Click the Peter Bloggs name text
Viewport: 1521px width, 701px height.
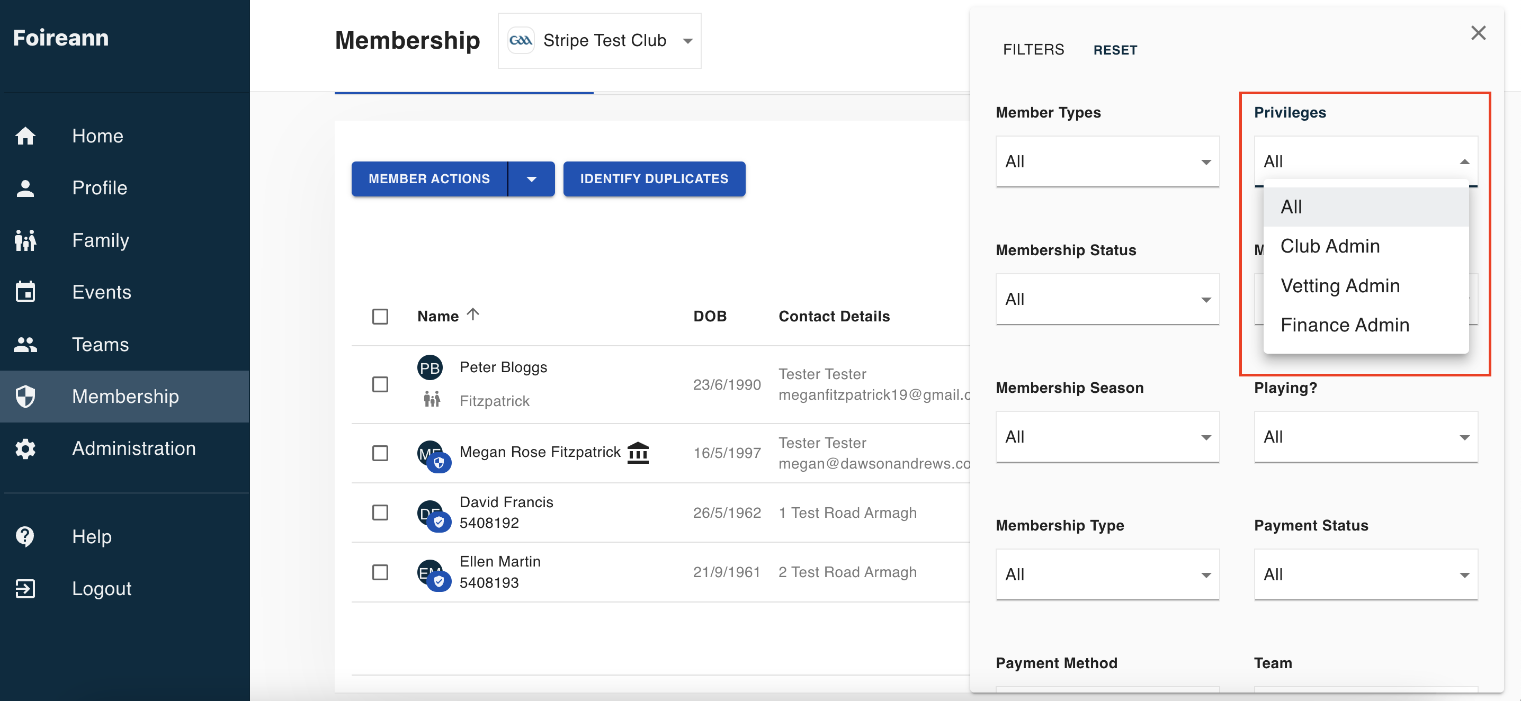point(503,367)
